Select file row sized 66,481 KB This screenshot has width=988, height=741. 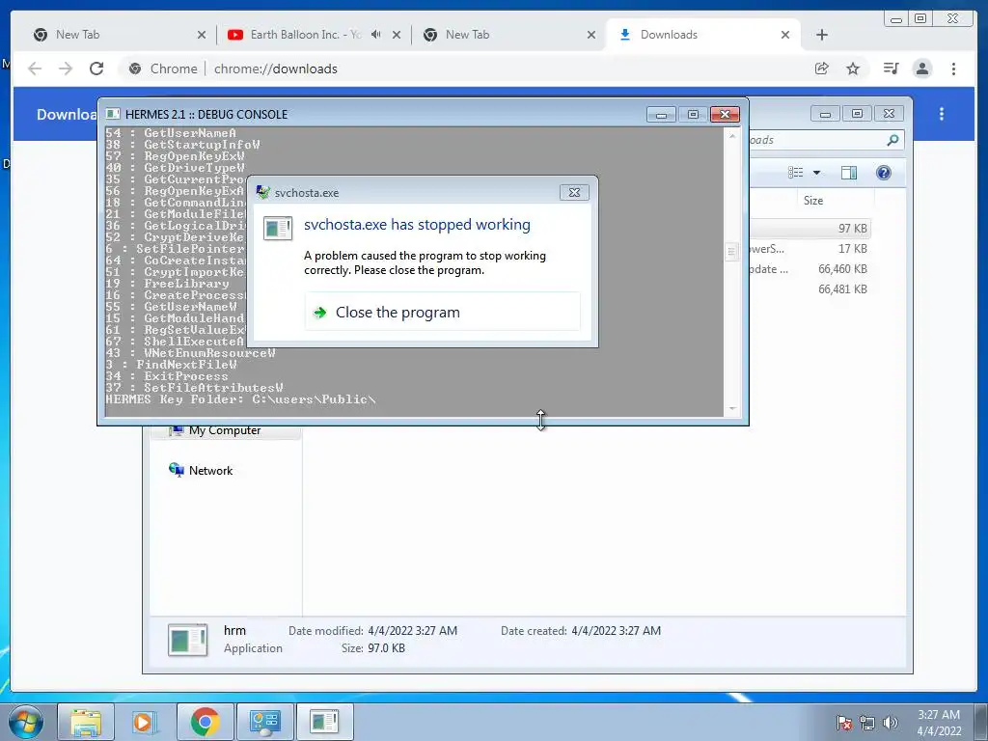pyautogui.click(x=810, y=289)
